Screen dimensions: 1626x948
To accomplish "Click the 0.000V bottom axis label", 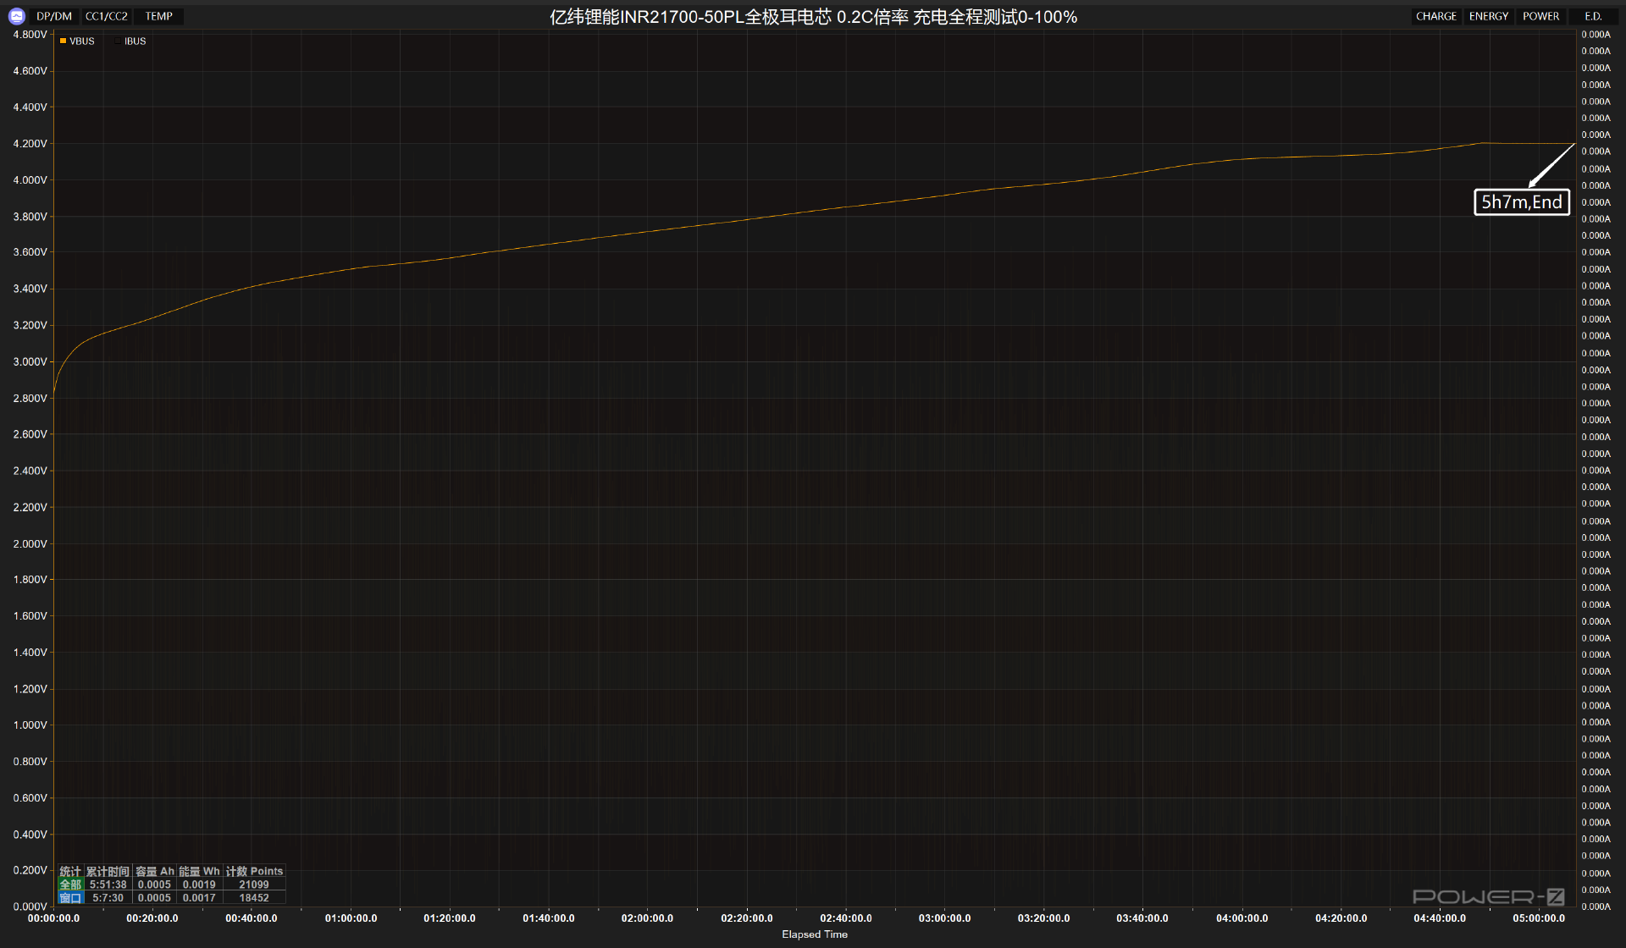I will click(x=30, y=907).
